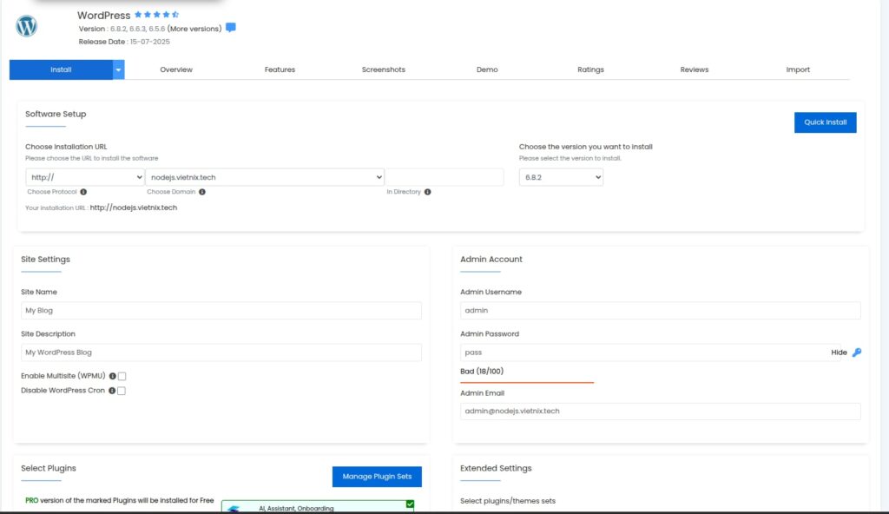
Task: Click info icon beside Choose Domain
Action: click(x=202, y=192)
